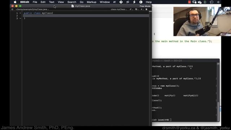
Task: Click the rightmost menu bar status icon
Action: [x=218, y=2]
